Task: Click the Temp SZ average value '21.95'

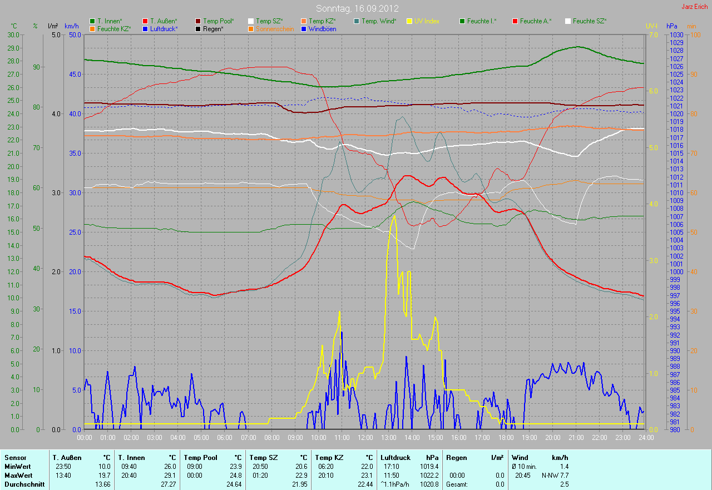Action: click(x=299, y=484)
